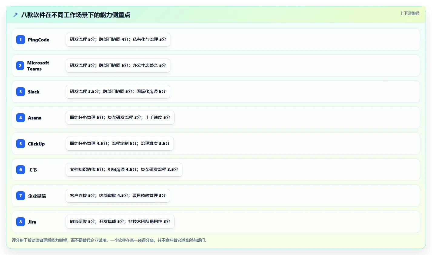432x255 pixels.
Task: Click the 上下游路径 label at top right
Action: (x=410, y=13)
